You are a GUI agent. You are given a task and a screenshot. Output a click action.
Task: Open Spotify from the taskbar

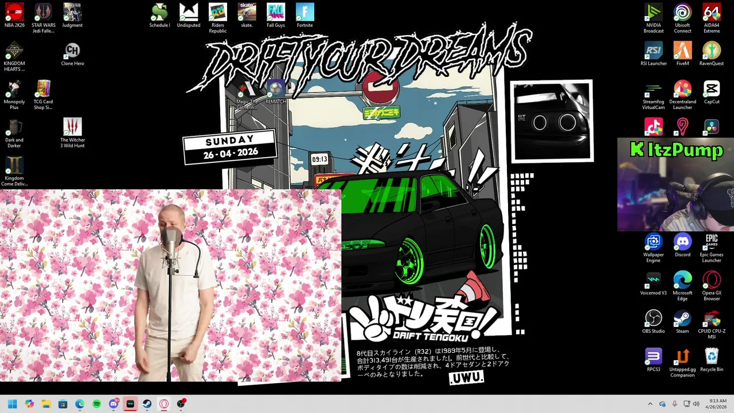(96, 404)
